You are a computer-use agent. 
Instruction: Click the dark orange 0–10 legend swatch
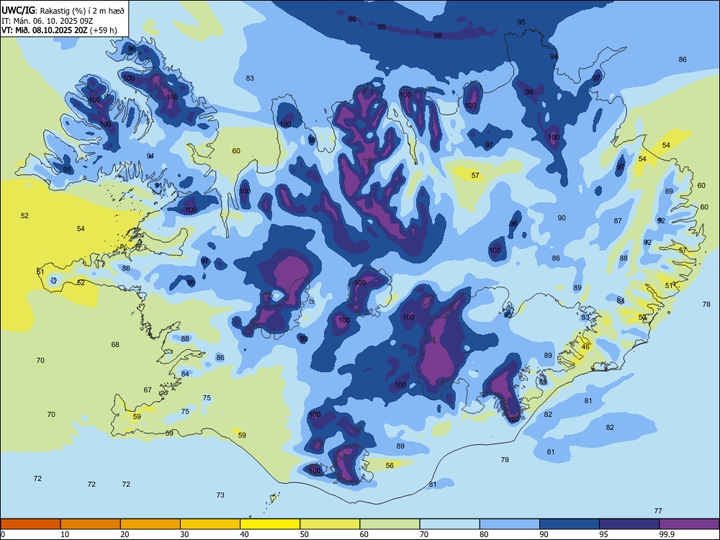click(30, 524)
